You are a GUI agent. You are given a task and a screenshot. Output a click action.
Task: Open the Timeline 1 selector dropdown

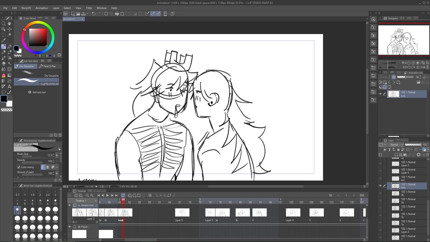(95, 200)
